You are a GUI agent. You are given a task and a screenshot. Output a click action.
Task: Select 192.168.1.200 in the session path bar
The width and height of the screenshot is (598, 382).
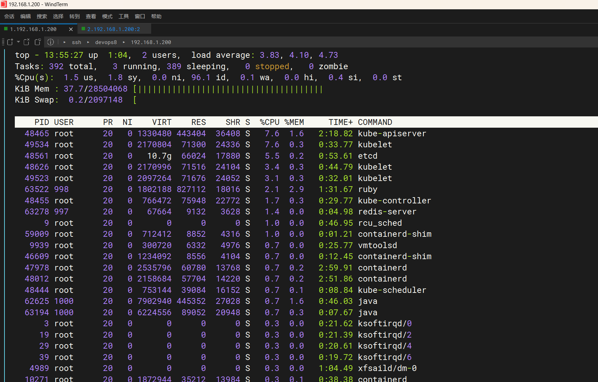point(151,42)
